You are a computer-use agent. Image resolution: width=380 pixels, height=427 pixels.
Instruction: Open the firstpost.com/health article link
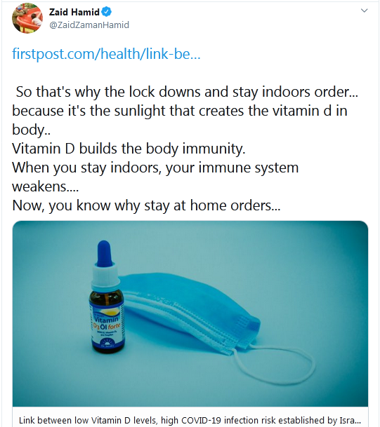(x=106, y=54)
